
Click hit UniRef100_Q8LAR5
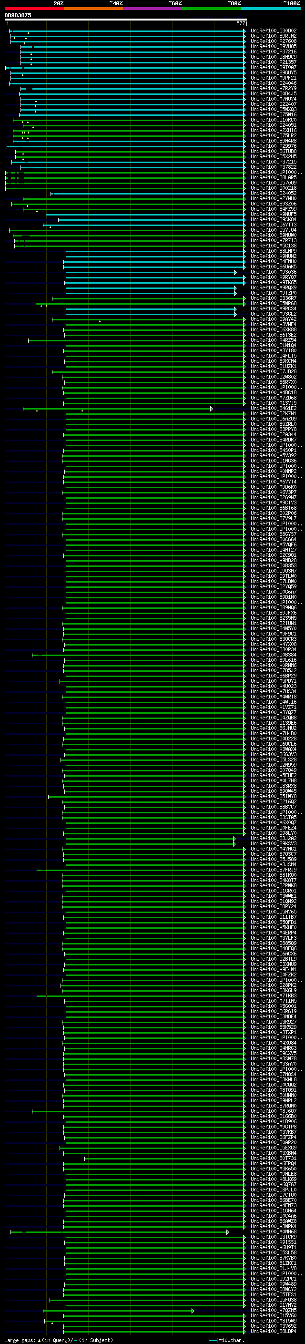click(273, 177)
